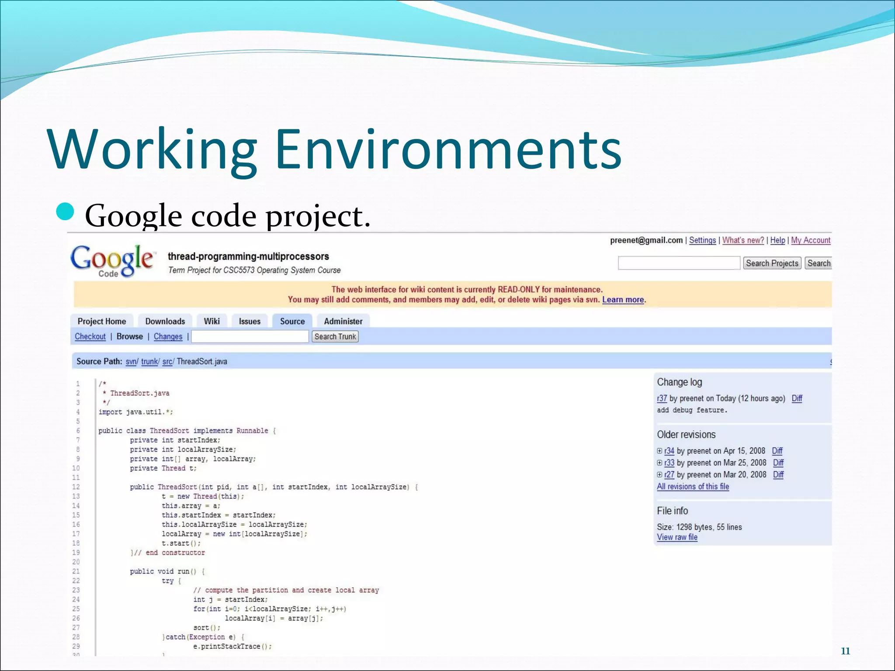Open the Project Home tab
Image resolution: width=895 pixels, height=671 pixels.
[102, 321]
